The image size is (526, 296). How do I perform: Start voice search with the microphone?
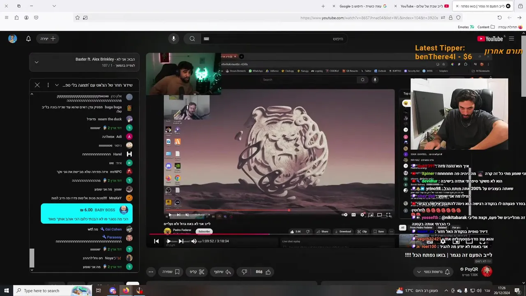173,39
